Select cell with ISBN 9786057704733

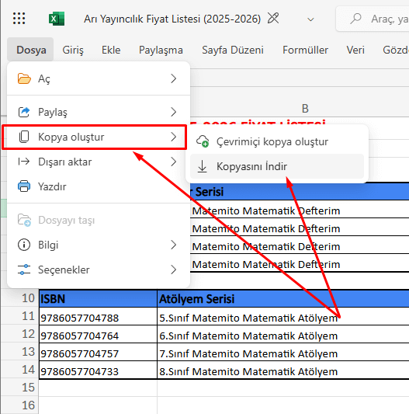98,371
